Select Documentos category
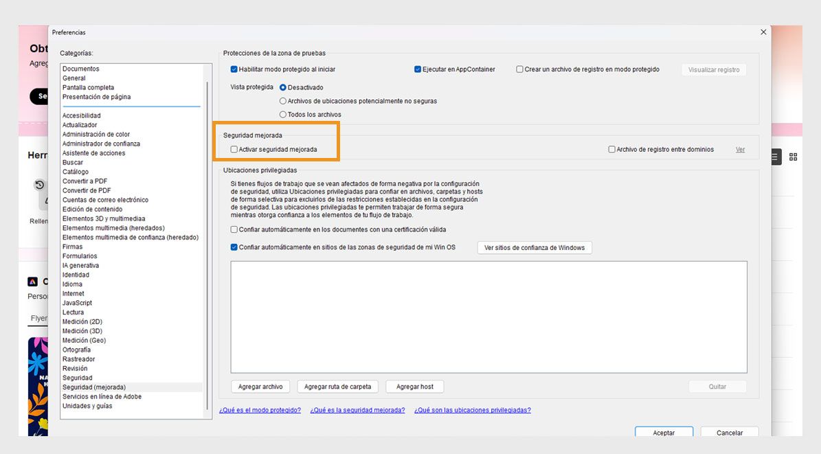The width and height of the screenshot is (821, 454). click(80, 69)
